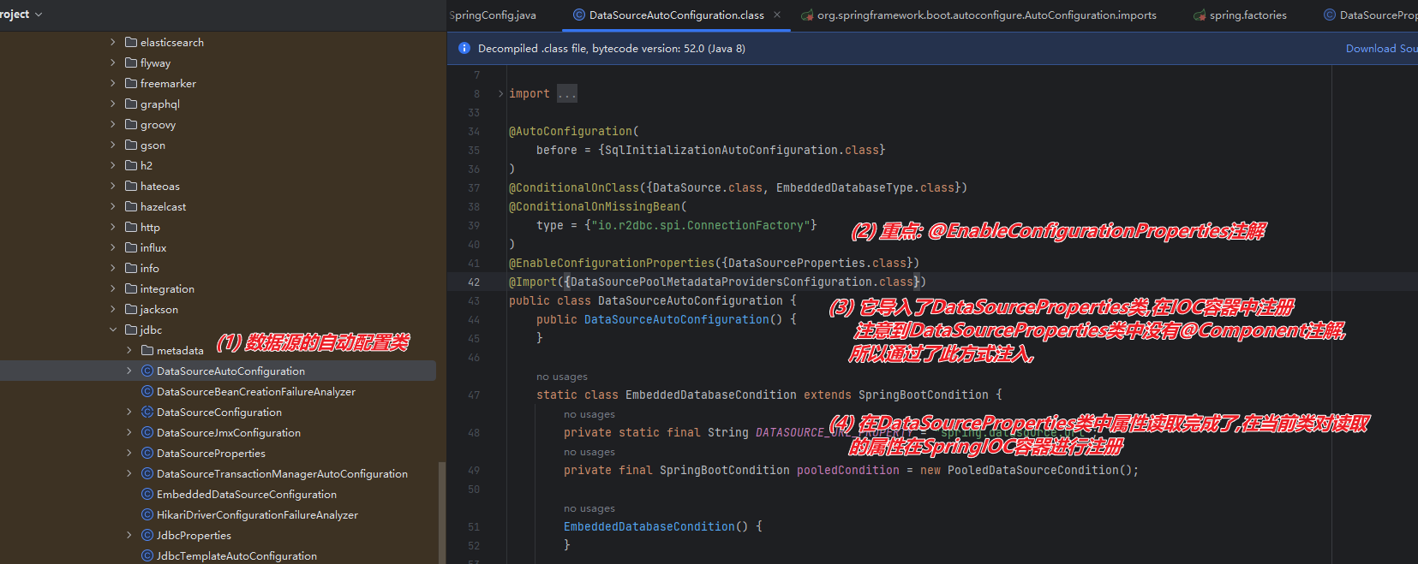
Task: Click the @ConditionalOnMissingBean annotation
Action: (x=595, y=206)
